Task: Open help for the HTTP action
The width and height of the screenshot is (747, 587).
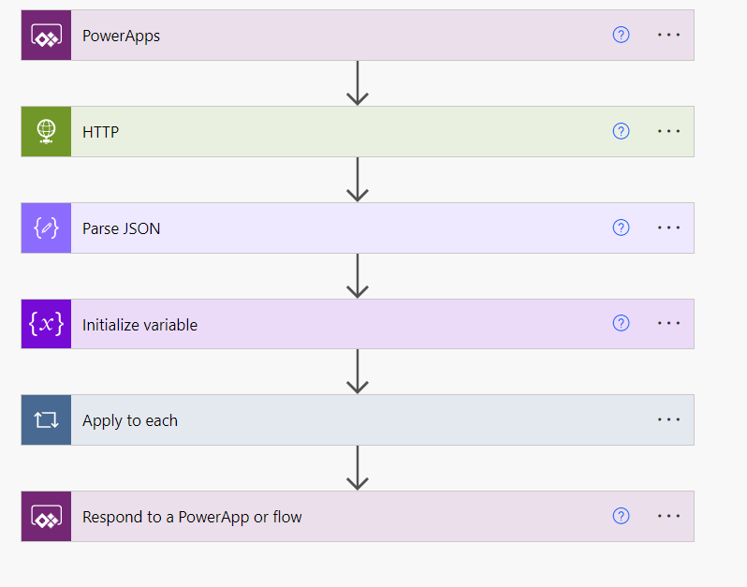Action: [621, 131]
